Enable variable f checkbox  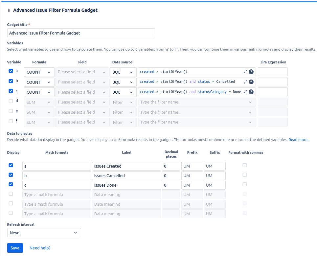pos(11,121)
